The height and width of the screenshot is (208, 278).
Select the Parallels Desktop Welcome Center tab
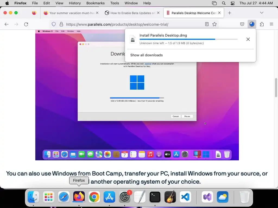pyautogui.click(x=194, y=13)
